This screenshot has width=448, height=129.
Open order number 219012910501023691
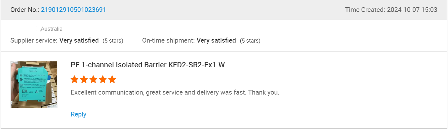74,10
